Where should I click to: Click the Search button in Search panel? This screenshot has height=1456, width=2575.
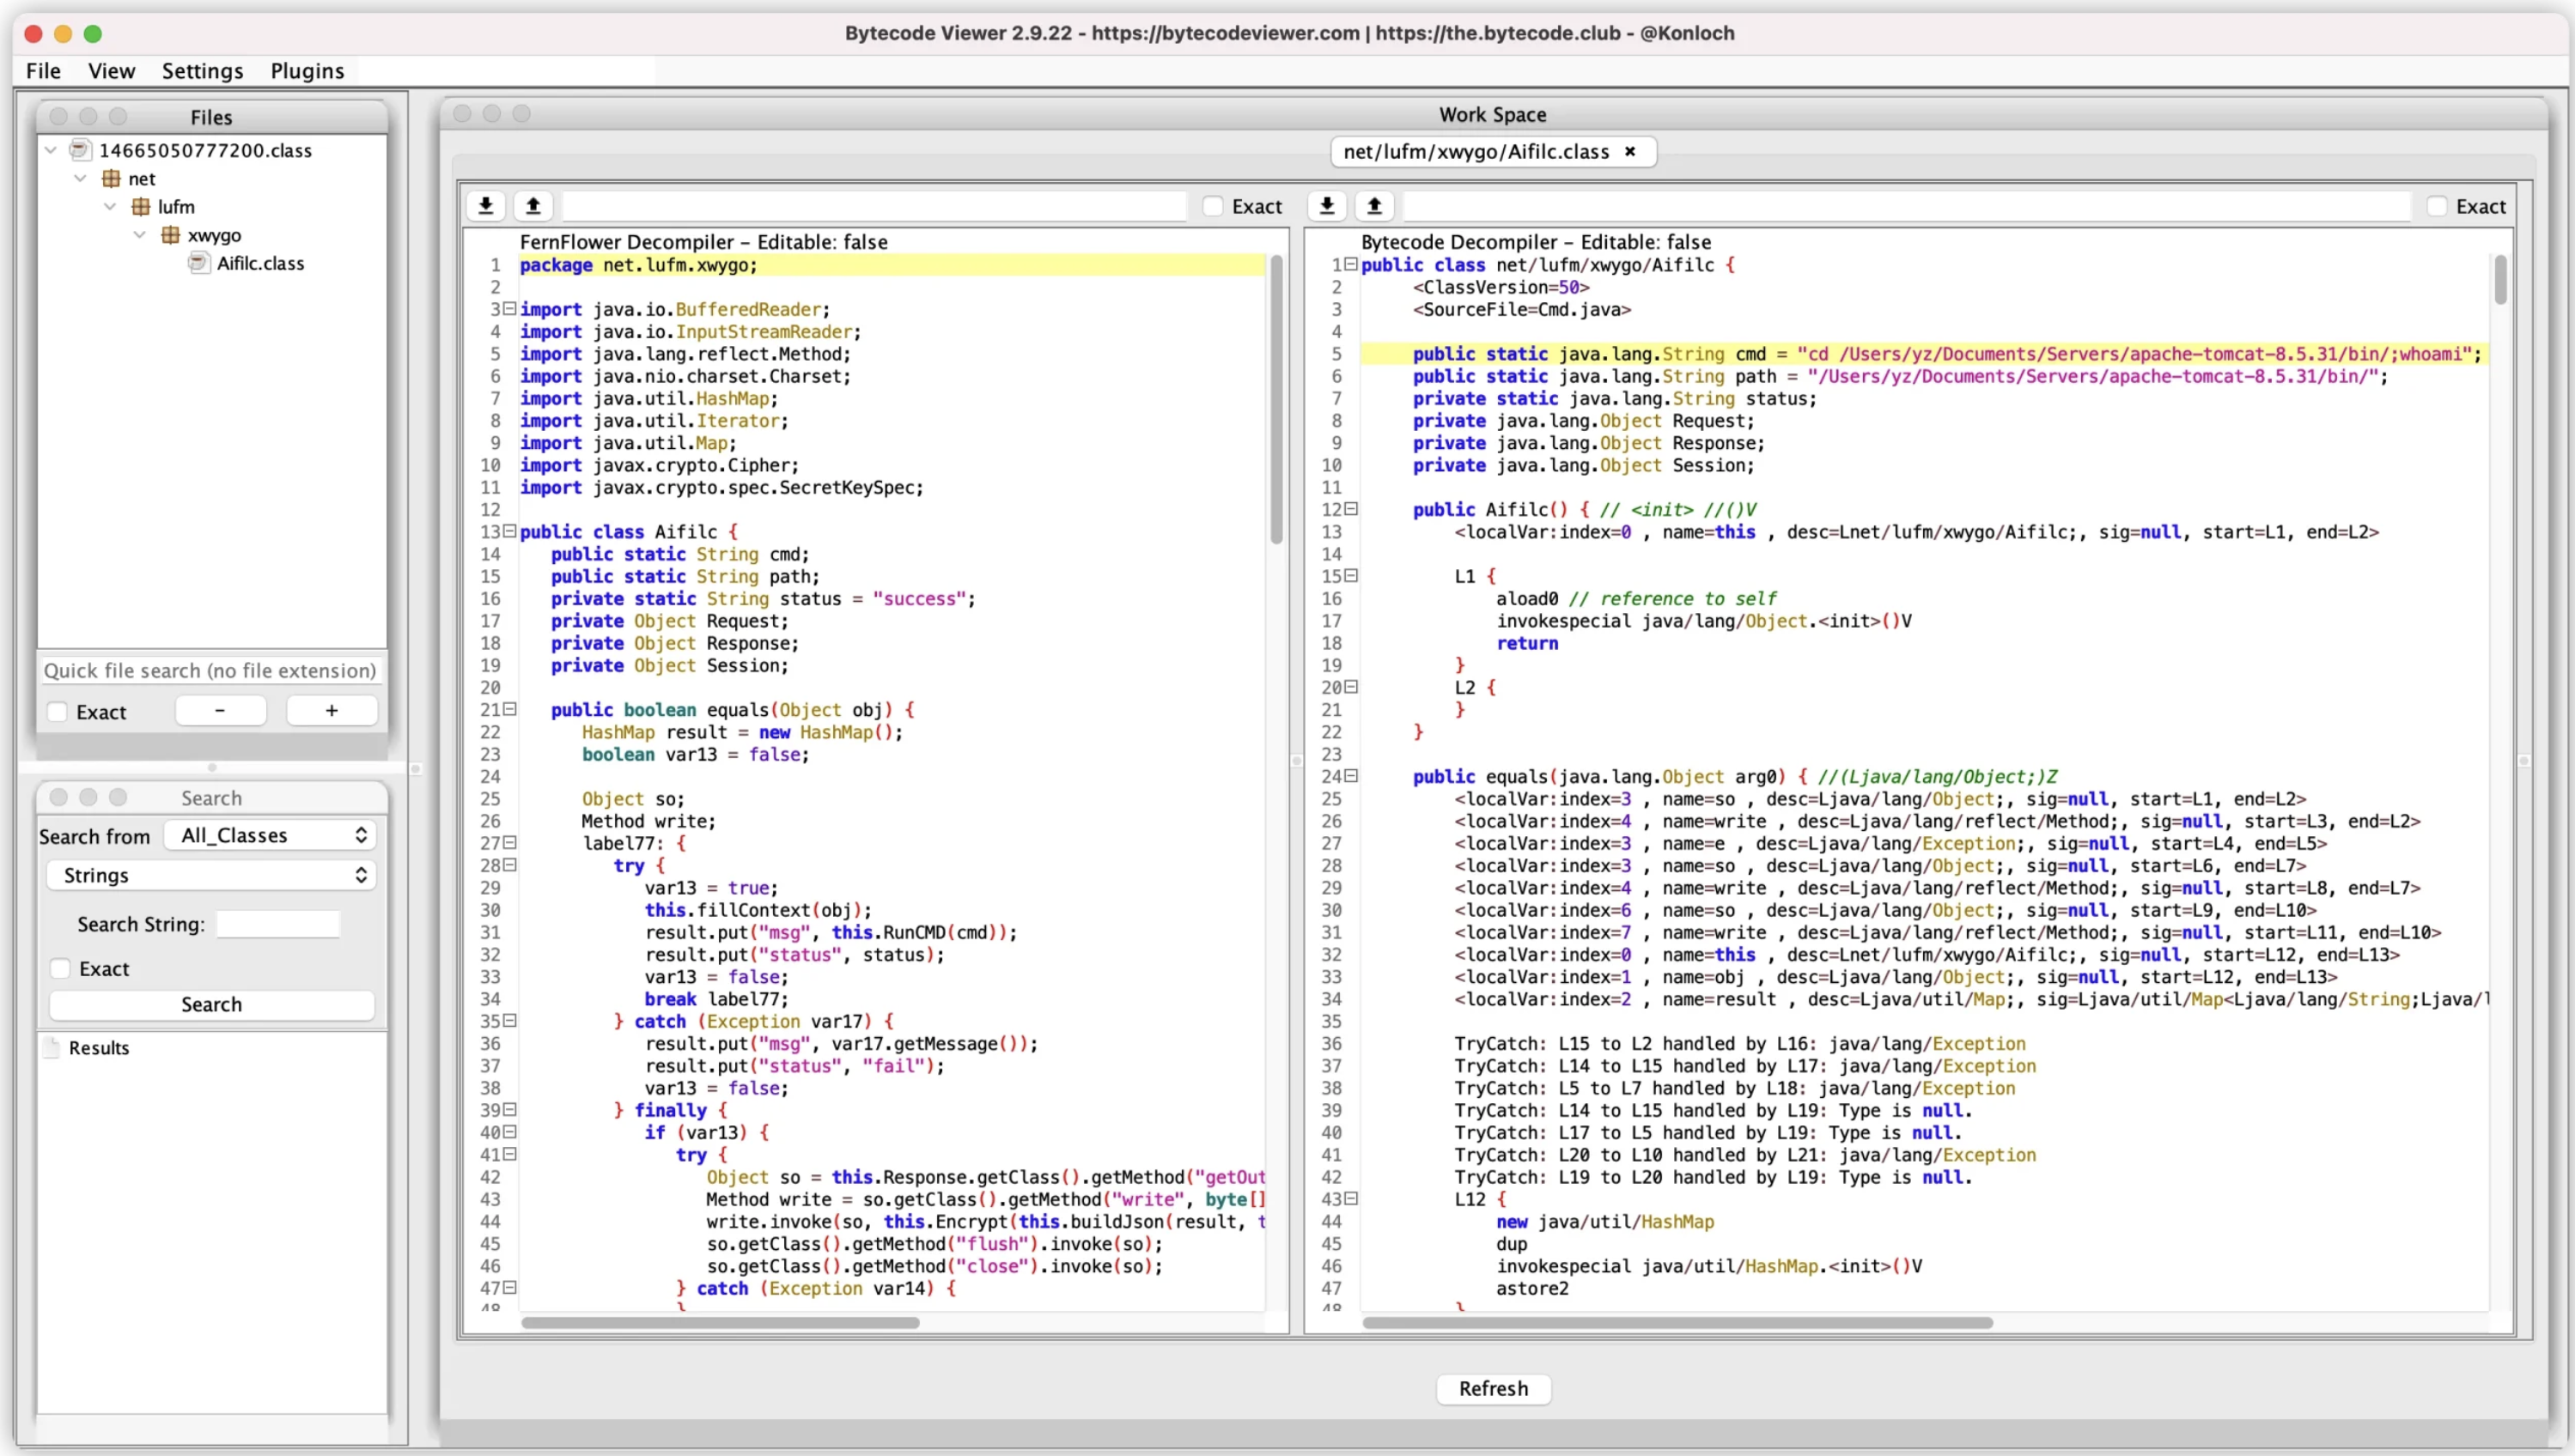pyautogui.click(x=211, y=1004)
